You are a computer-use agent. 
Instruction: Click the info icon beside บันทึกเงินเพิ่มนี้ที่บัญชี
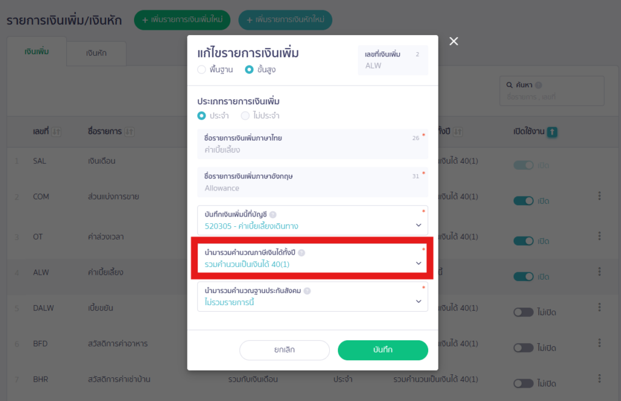(x=273, y=215)
